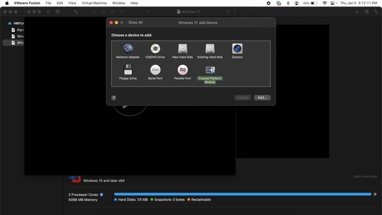Click the refresh icon at disk bar end

[x=375, y=194]
